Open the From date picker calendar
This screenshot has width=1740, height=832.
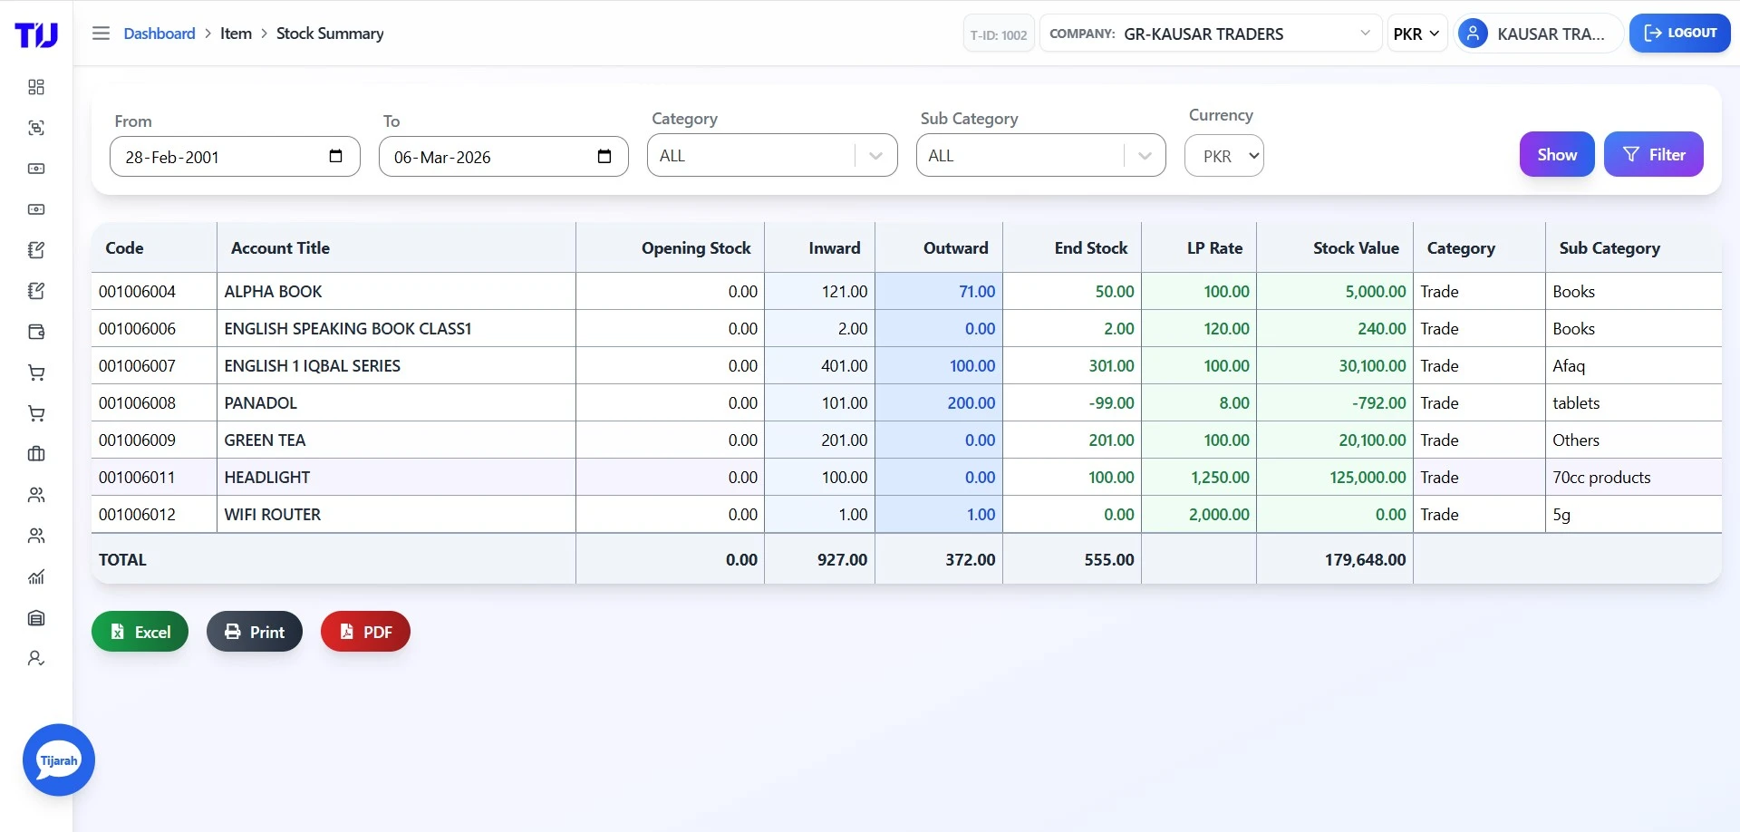coord(335,156)
